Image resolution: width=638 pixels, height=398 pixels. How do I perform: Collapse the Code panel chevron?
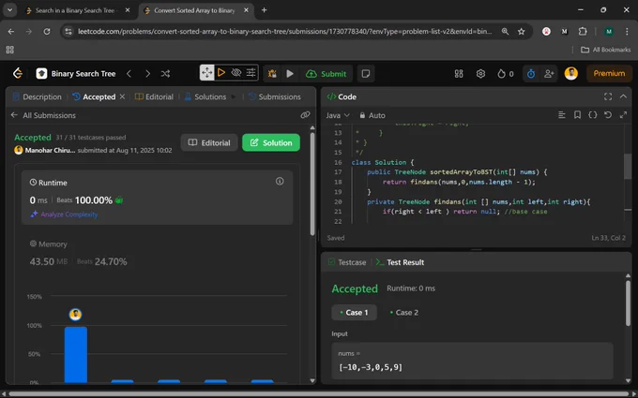click(x=623, y=96)
